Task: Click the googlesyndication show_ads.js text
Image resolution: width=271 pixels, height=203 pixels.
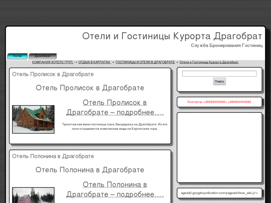Action: (x=219, y=193)
